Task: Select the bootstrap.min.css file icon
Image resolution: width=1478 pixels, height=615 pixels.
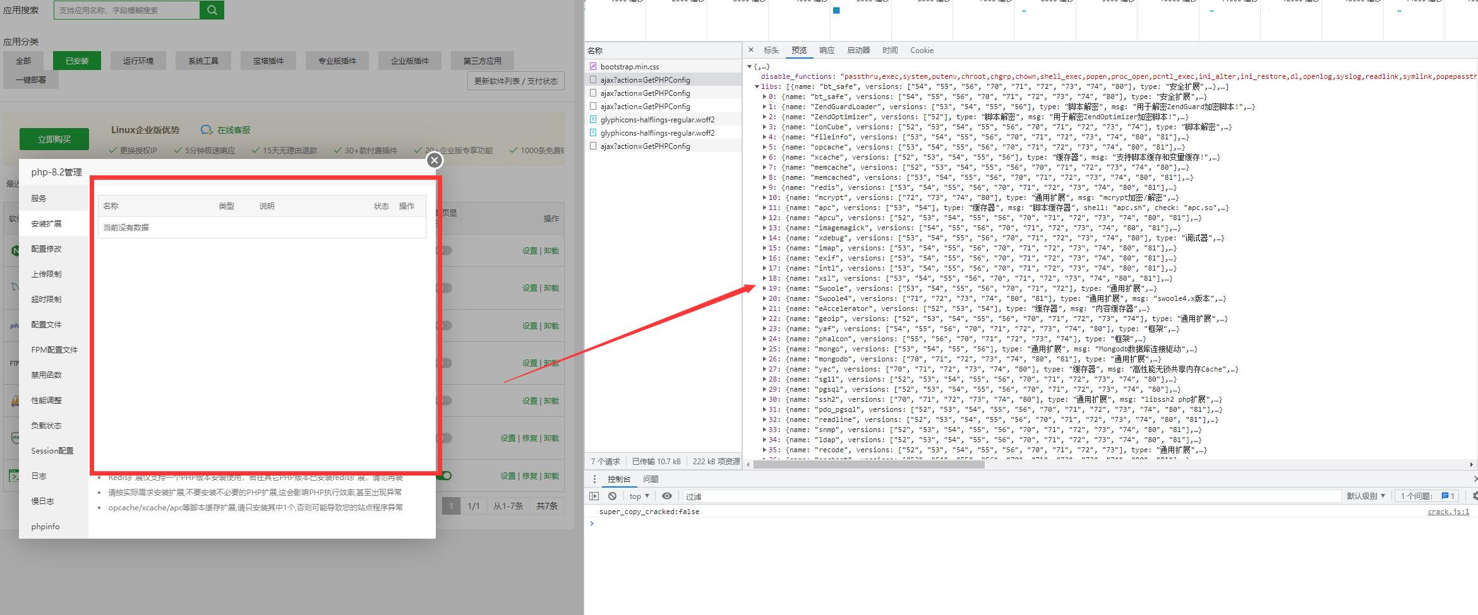Action: 593,66
